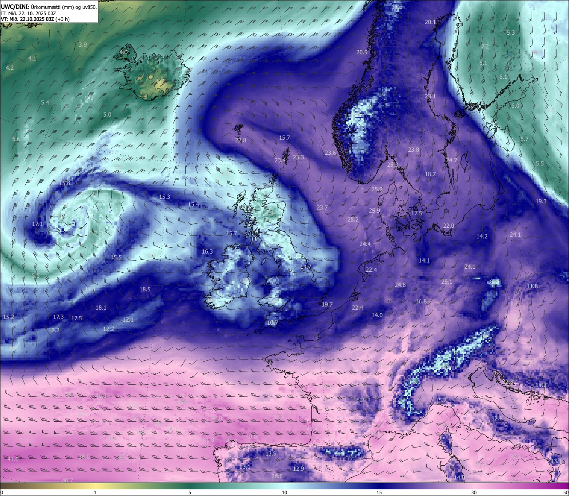
Task: Click the value 5.6 label
Action: point(16,139)
